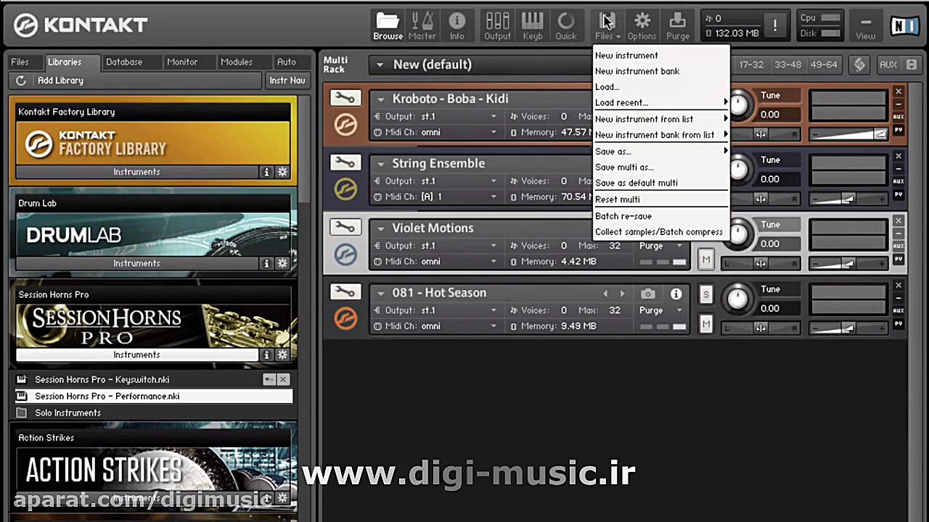
Task: Solo the 081 - Hot Season instrument
Action: tap(705, 294)
